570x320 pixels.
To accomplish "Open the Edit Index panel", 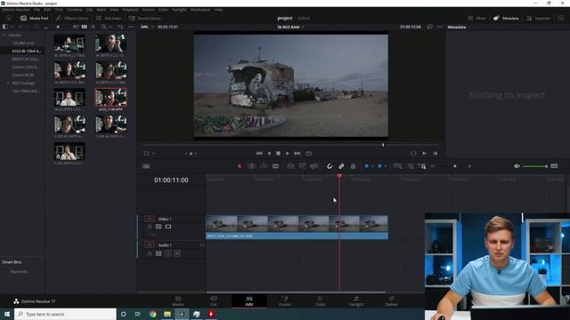I will pyautogui.click(x=109, y=18).
